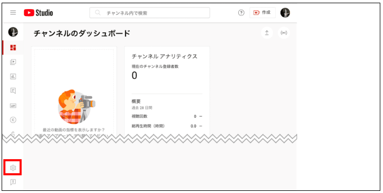Open the Content videos icon in sidebar
Screen dimensions: 383x193
[13, 62]
